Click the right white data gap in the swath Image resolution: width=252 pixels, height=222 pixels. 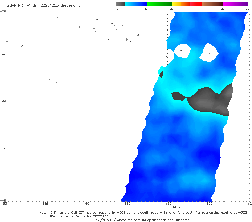(209, 53)
